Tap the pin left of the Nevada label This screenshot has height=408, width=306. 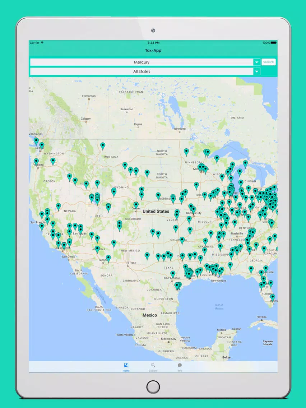pos(59,207)
